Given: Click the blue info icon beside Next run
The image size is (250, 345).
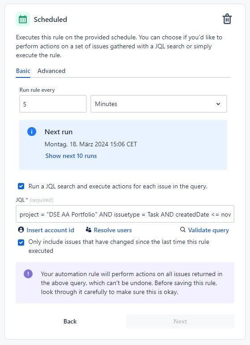Looking at the screenshot, I should point(32,132).
